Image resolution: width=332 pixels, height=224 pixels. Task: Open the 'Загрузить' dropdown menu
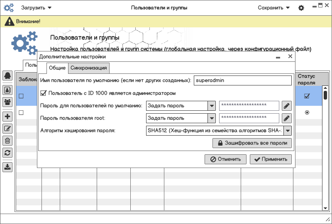[x=37, y=8]
